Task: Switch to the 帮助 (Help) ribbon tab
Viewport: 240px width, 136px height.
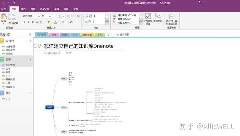Action: click(x=75, y=9)
